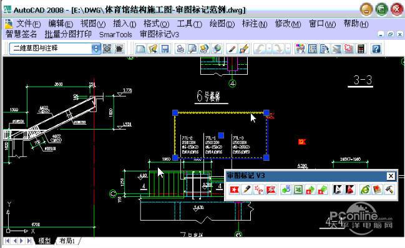Click hammer settings icon in 审图标记 toolbar

(389, 189)
